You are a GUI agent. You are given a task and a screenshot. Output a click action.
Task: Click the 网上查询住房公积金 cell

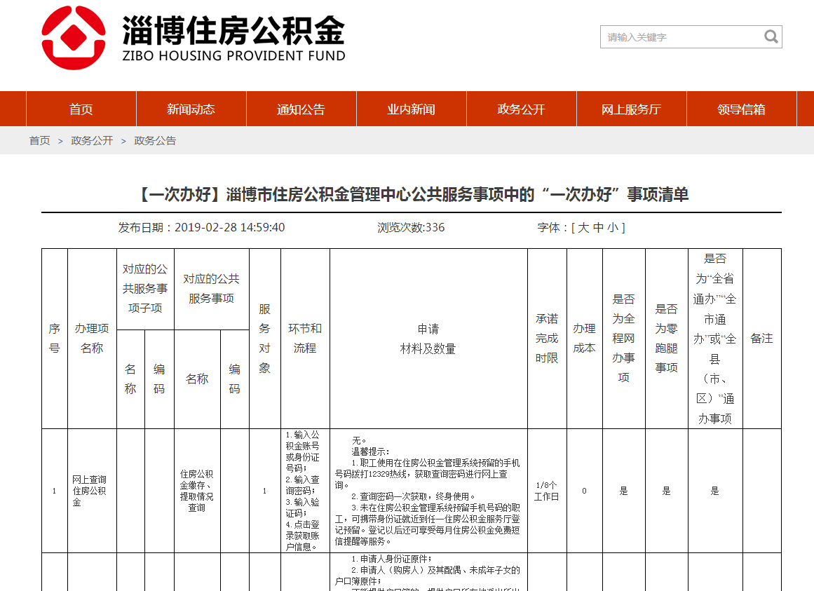[92, 491]
